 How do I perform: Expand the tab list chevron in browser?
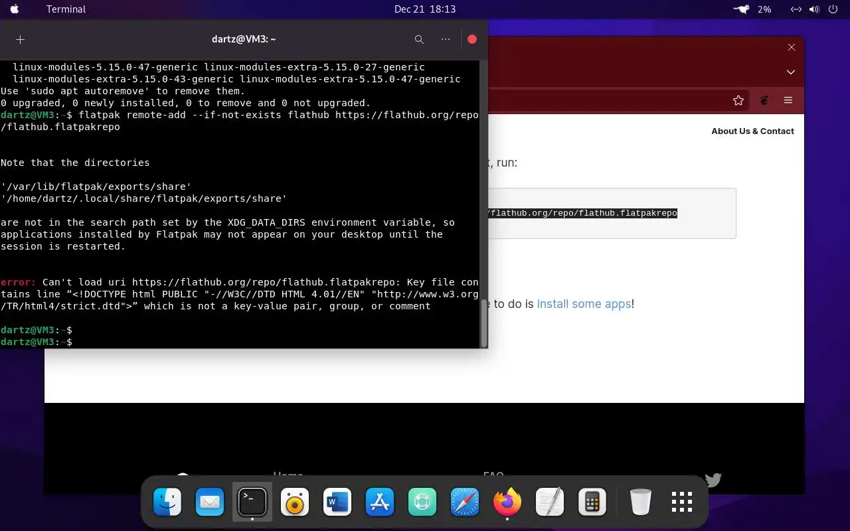(x=791, y=72)
